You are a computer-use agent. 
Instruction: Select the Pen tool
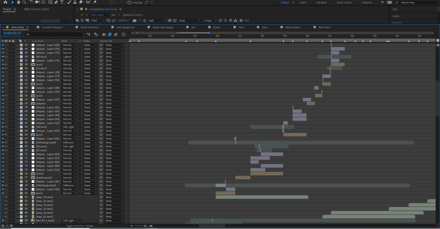click(56, 2)
